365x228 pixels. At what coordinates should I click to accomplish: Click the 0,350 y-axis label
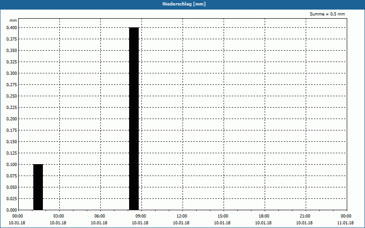(12, 51)
